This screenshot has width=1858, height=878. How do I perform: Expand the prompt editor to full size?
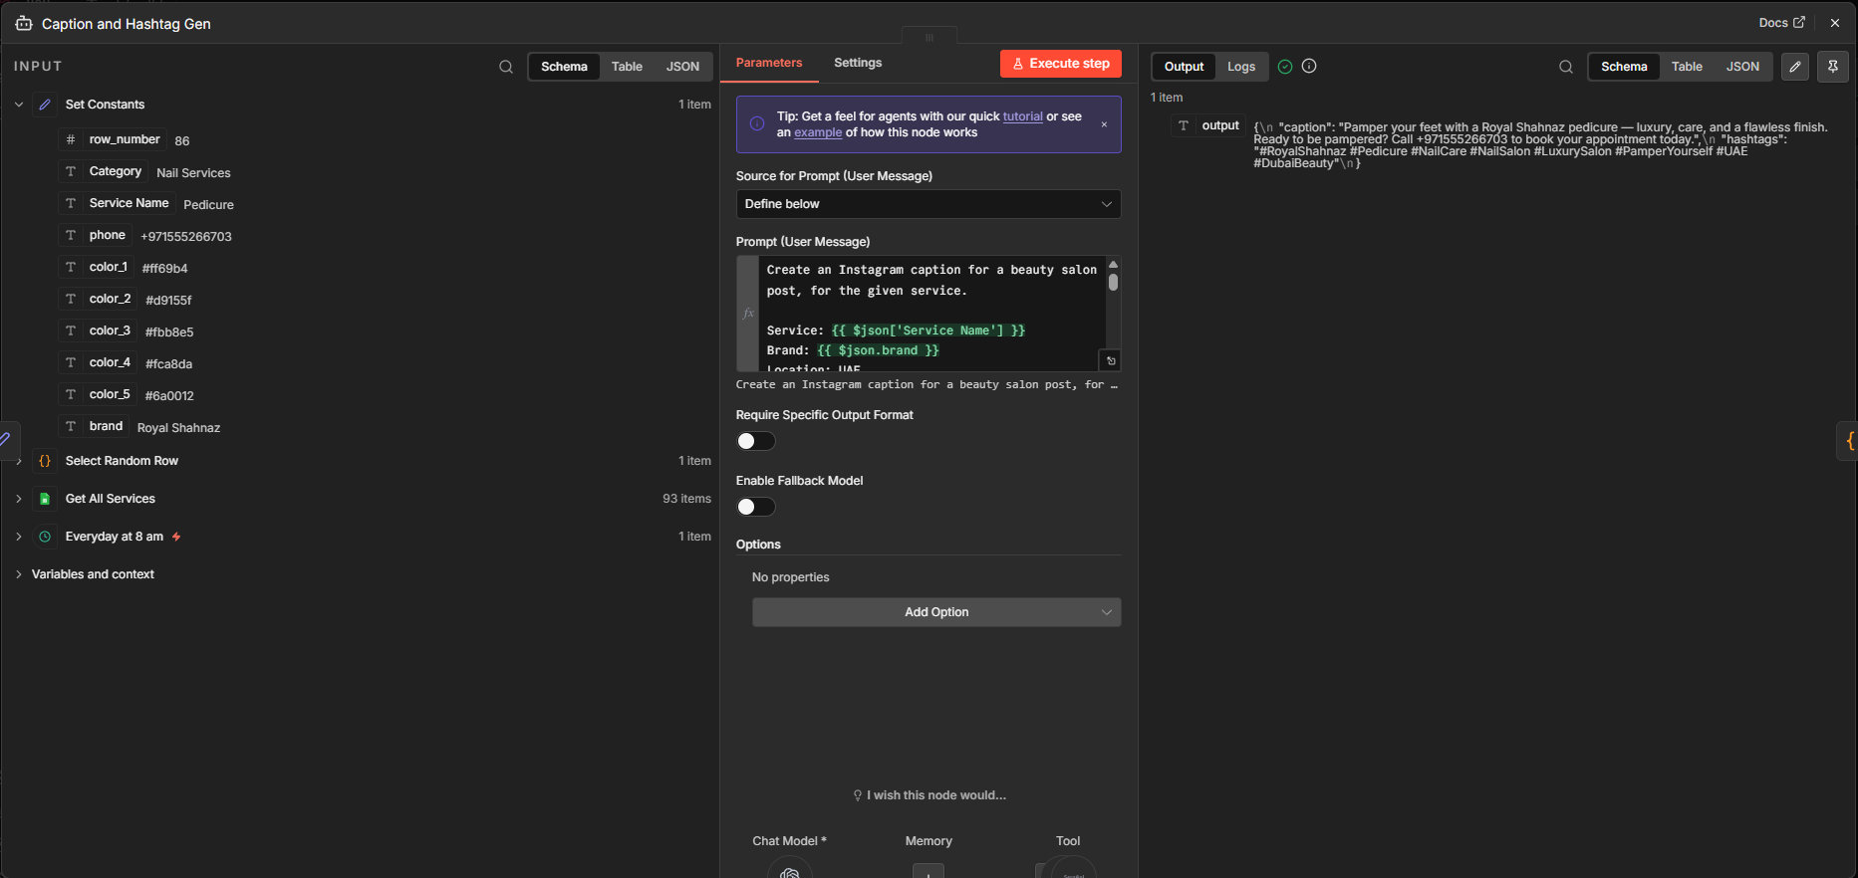click(1111, 360)
